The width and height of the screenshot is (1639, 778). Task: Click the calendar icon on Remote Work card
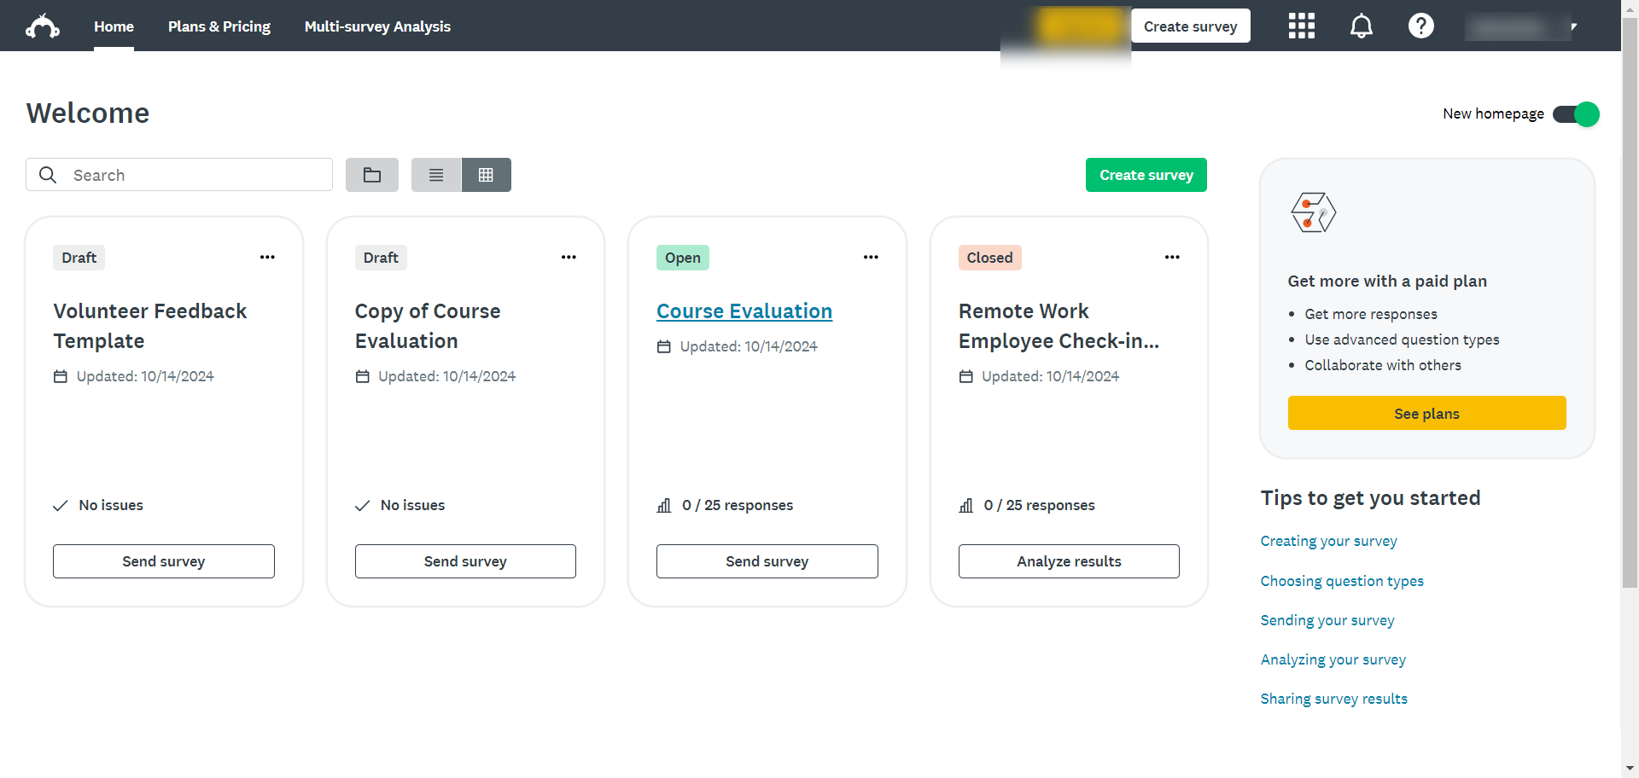point(966,376)
